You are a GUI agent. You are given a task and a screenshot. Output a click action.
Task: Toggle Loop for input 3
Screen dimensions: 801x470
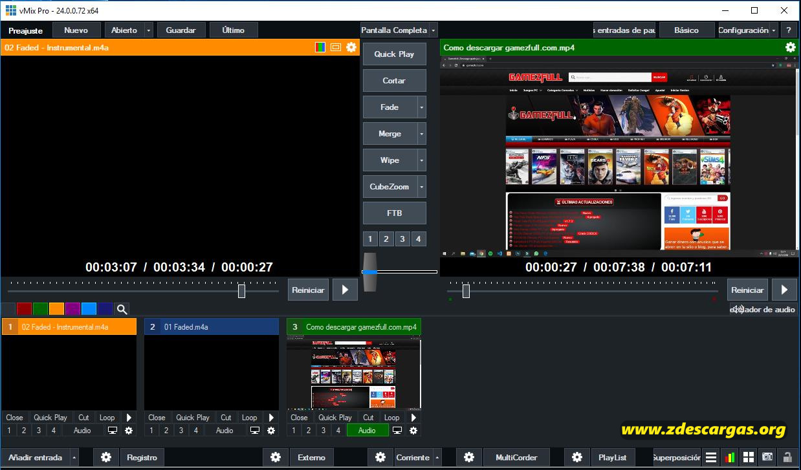coord(391,418)
